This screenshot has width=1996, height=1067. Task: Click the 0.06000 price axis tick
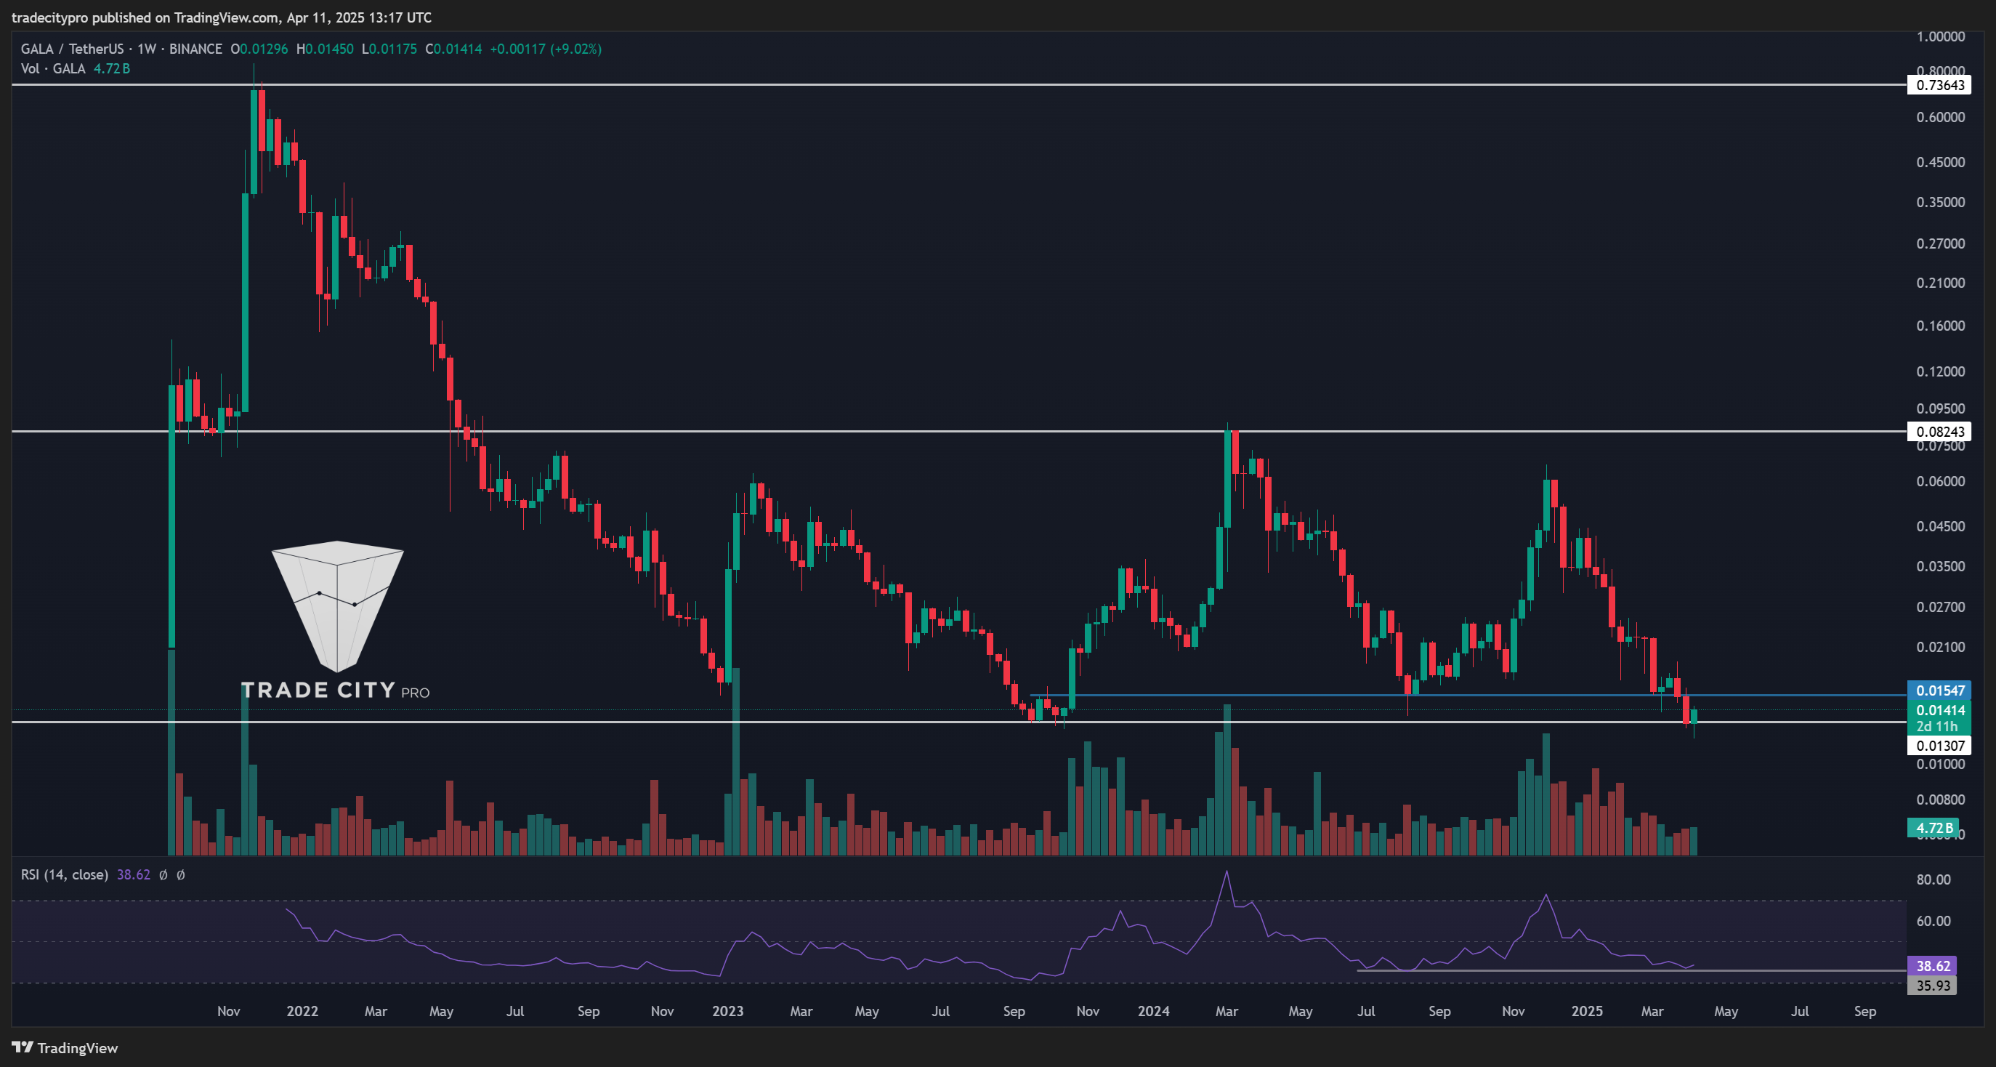click(x=1940, y=481)
